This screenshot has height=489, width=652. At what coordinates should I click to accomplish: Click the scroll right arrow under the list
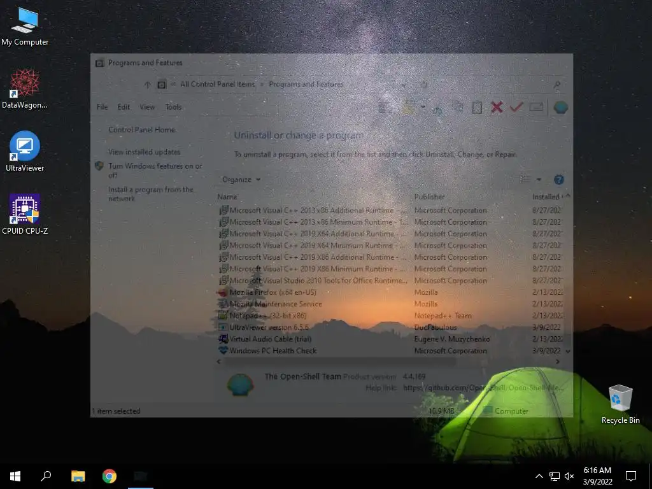click(x=558, y=362)
